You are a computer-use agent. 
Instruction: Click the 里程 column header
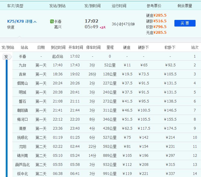[110, 47]
